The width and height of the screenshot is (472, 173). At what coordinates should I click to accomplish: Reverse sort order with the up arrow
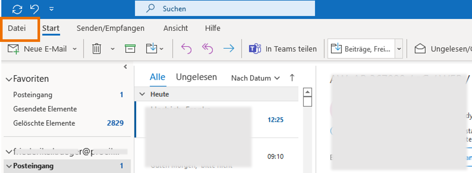click(x=292, y=78)
